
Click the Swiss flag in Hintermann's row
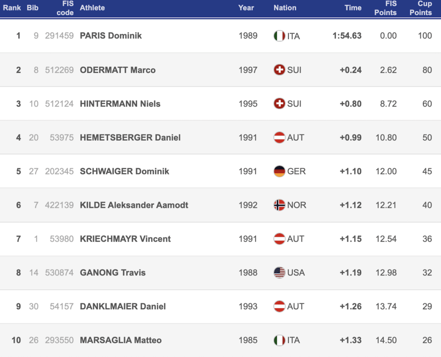pos(279,104)
